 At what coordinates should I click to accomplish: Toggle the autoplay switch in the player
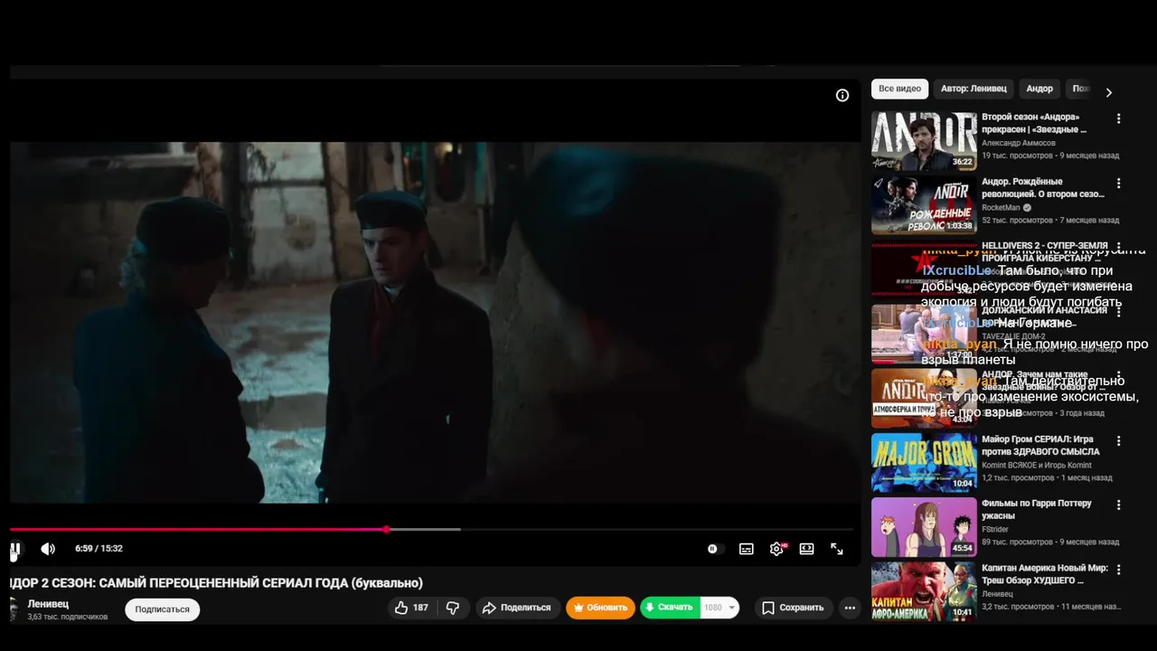(715, 549)
